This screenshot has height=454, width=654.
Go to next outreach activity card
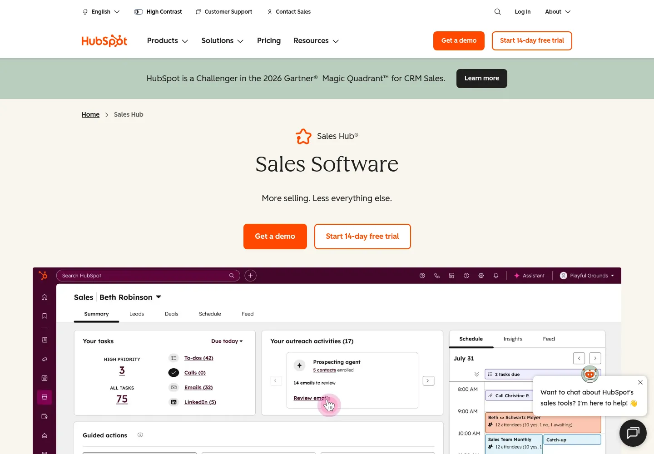(428, 381)
